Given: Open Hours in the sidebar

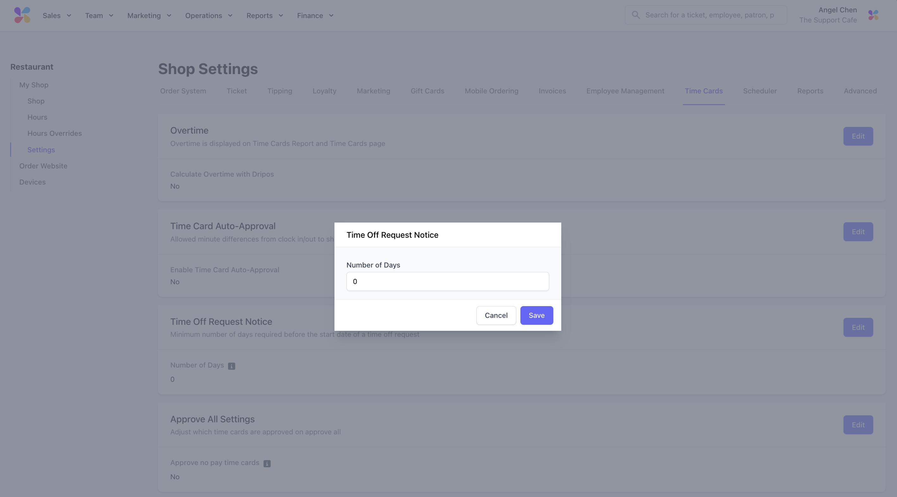Looking at the screenshot, I should (37, 117).
